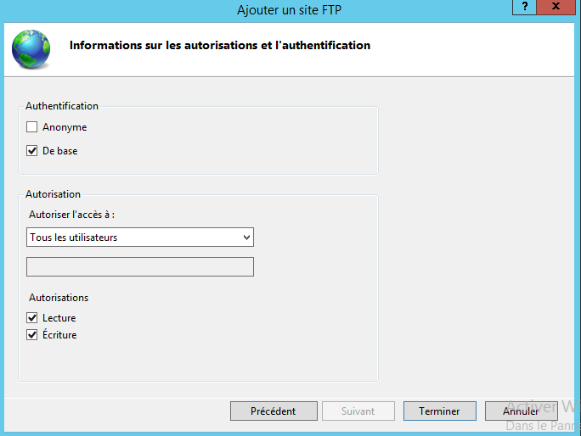The width and height of the screenshot is (581, 436).
Task: Open help with the question mark button
Action: coord(524,7)
